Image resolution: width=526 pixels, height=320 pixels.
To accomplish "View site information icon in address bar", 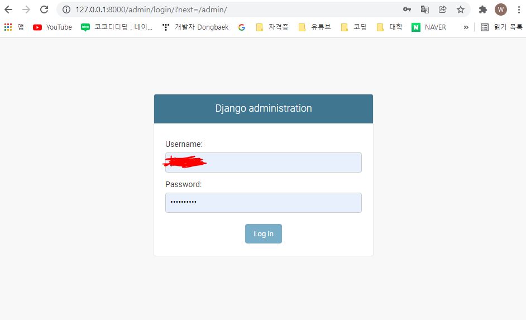I will [66, 9].
